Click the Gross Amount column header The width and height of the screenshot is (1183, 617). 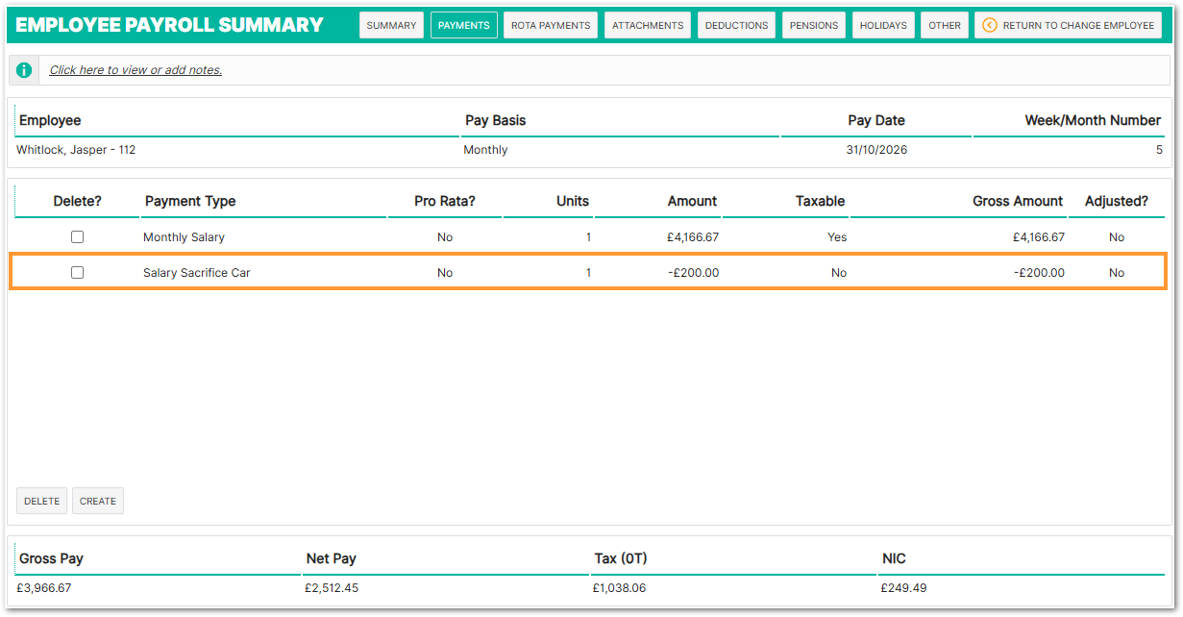point(1018,201)
